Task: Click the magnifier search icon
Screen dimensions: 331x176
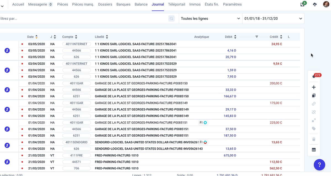Action: coord(172,19)
